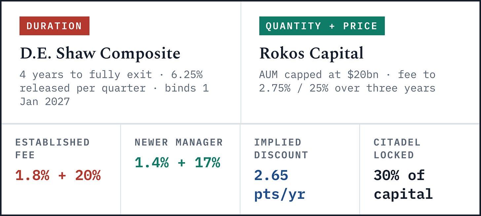Click the blue 2.65 pts/yr value
The height and width of the screenshot is (216, 481).
[x=280, y=185]
